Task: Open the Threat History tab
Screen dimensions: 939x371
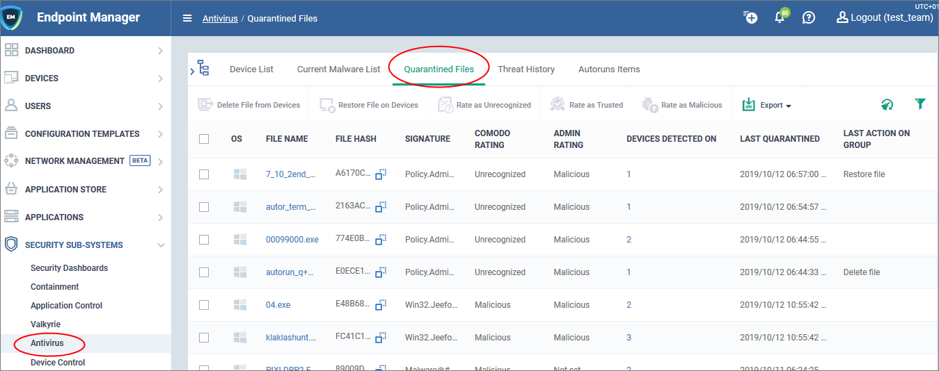Action: [x=526, y=69]
